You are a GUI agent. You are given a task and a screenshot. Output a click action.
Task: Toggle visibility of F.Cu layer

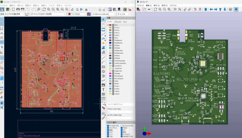coord(113,25)
